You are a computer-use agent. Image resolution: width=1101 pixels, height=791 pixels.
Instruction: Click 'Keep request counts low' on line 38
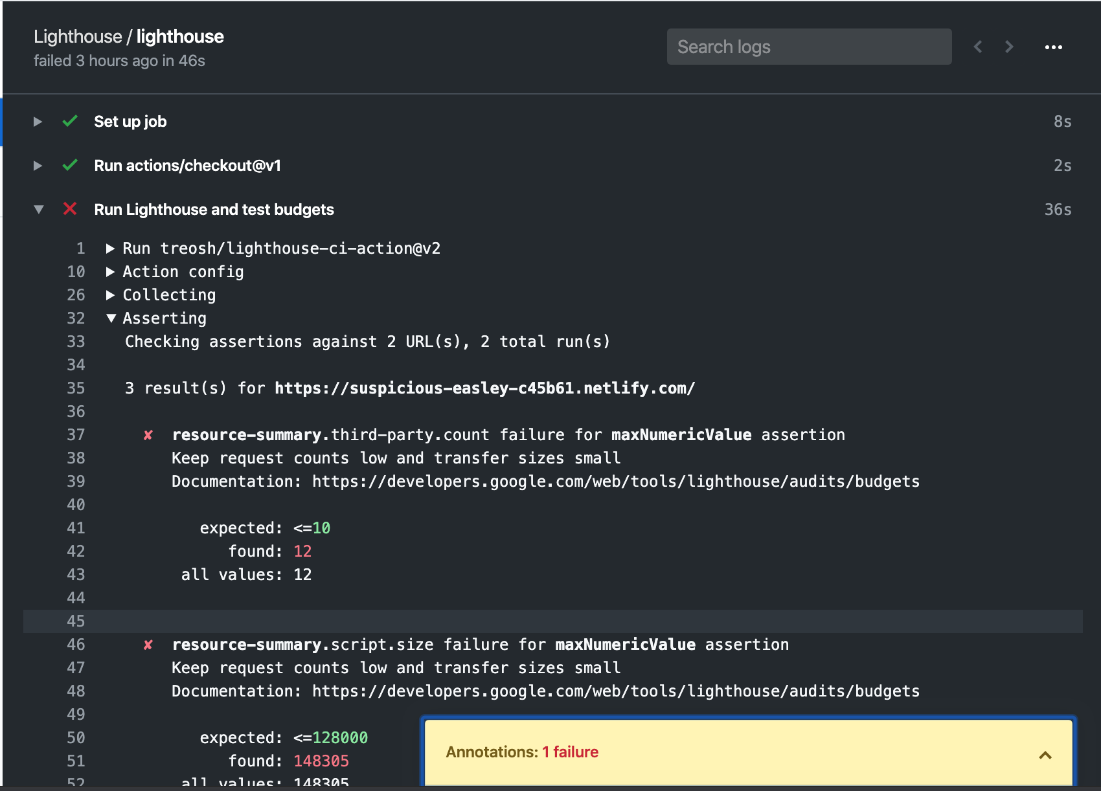396,458
